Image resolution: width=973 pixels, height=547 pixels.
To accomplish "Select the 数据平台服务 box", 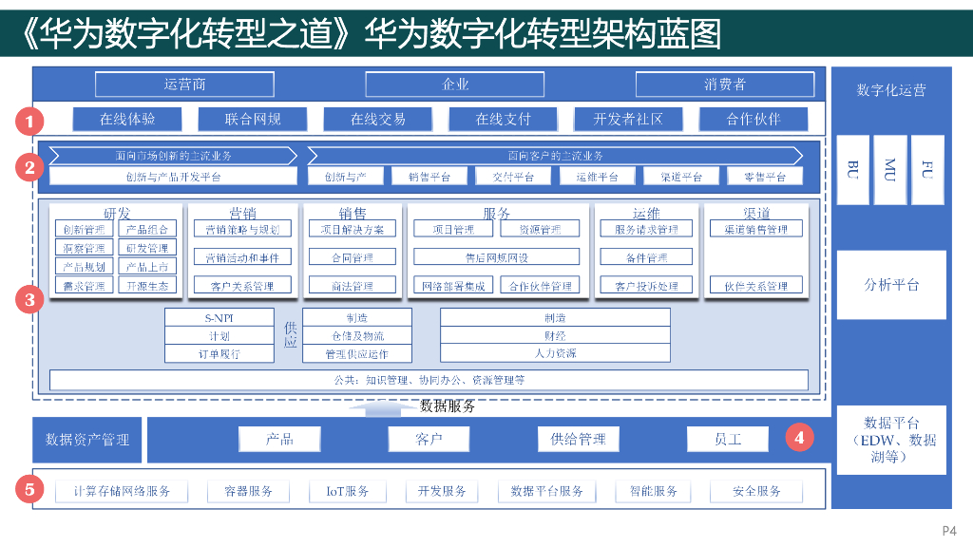I will click(546, 491).
